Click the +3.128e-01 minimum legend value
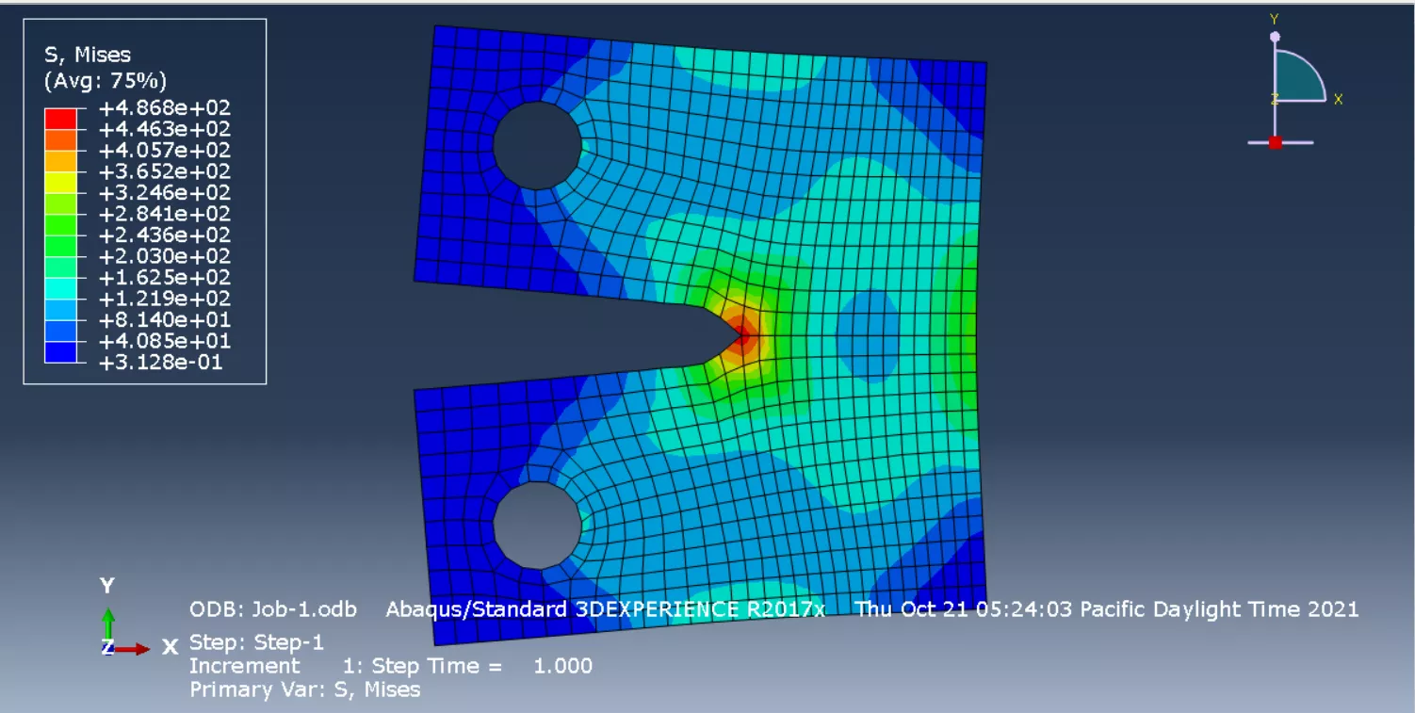The height and width of the screenshot is (713, 1415). [x=160, y=363]
